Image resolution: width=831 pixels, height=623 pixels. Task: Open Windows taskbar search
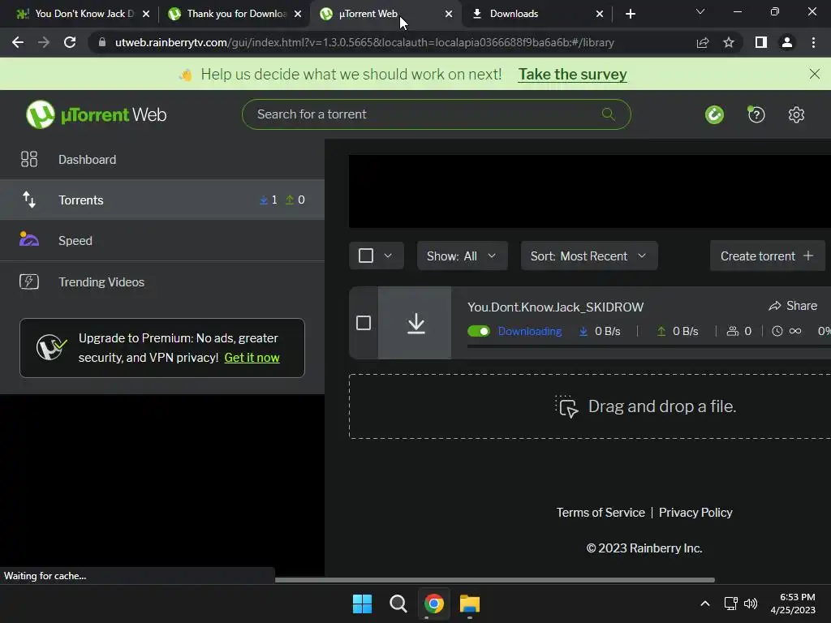(398, 604)
